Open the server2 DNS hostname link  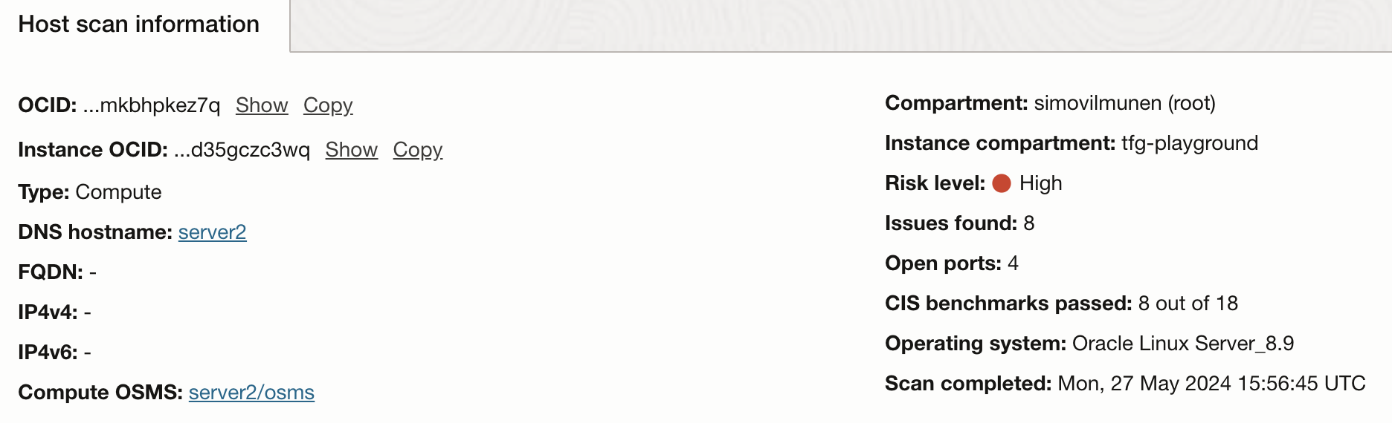[213, 232]
